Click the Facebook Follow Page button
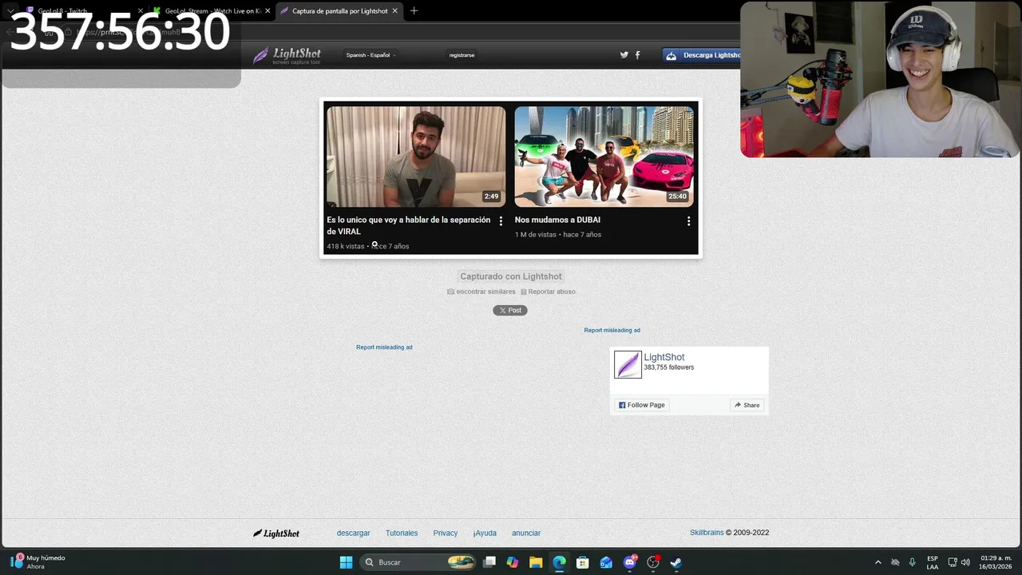The height and width of the screenshot is (575, 1022). pyautogui.click(x=642, y=405)
